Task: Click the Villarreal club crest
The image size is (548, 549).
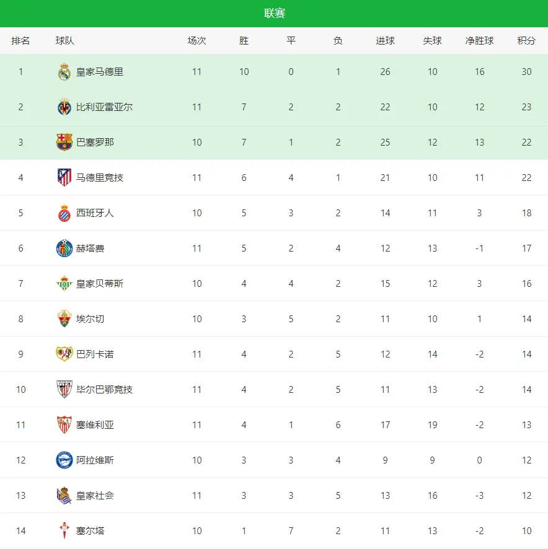Action: [x=64, y=107]
